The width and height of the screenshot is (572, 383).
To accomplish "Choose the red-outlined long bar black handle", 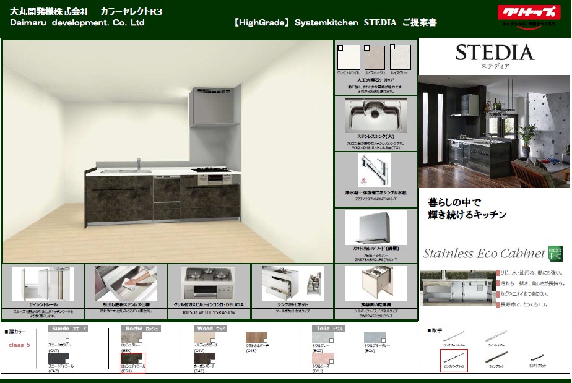I will [454, 358].
